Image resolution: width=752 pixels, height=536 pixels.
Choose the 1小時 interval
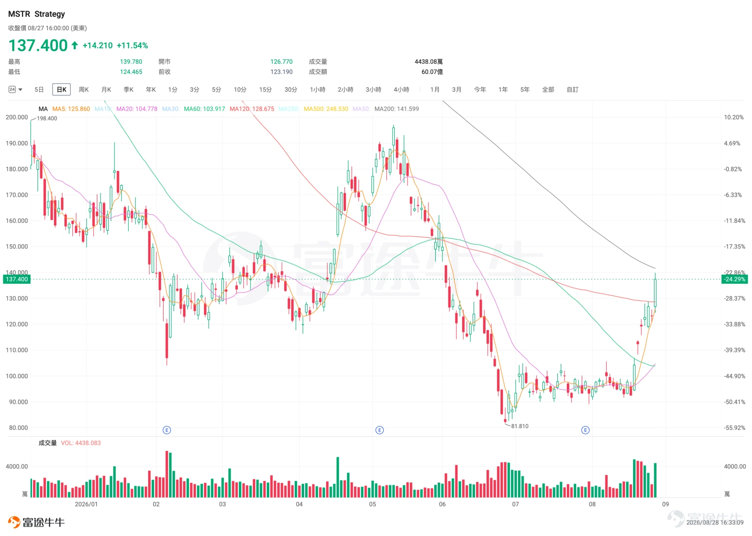pyautogui.click(x=318, y=89)
